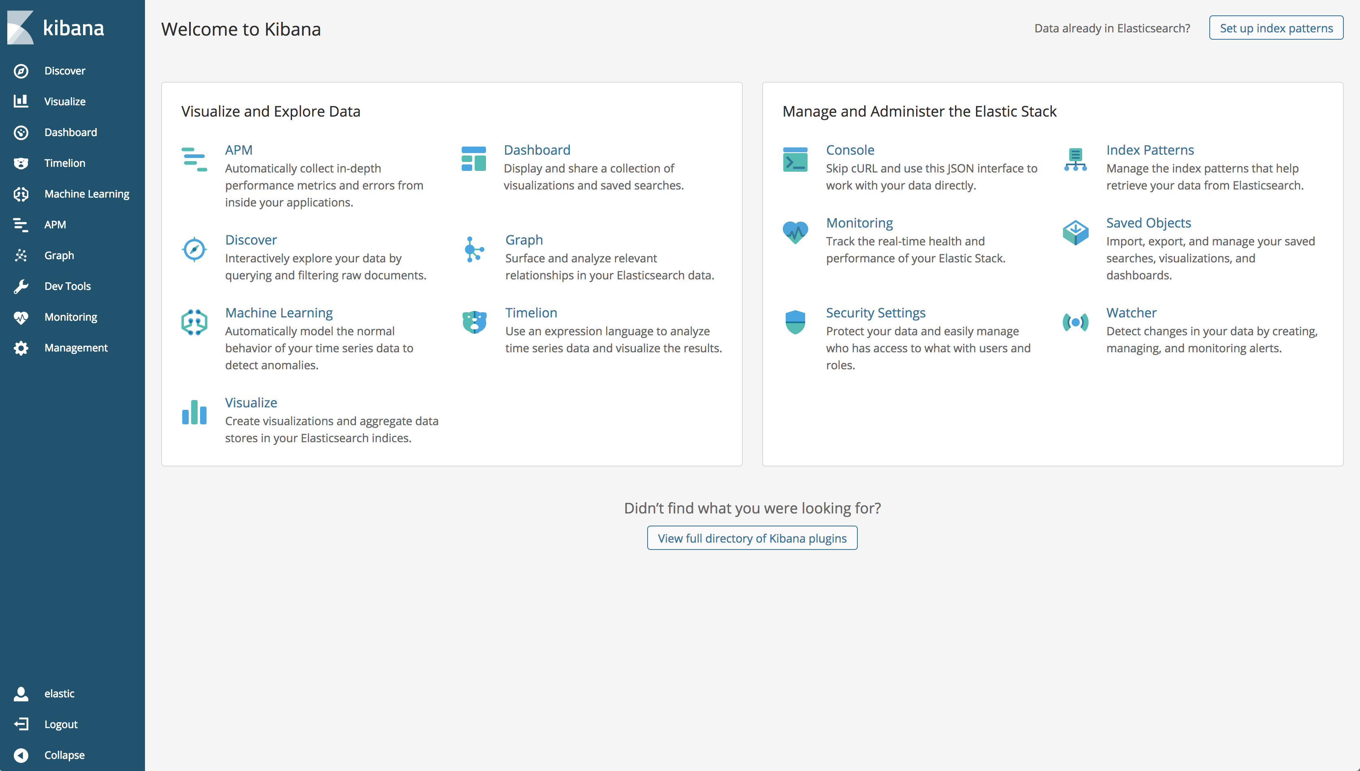Image resolution: width=1360 pixels, height=771 pixels.
Task: Click Management gear icon in sidebar
Action: pos(21,348)
